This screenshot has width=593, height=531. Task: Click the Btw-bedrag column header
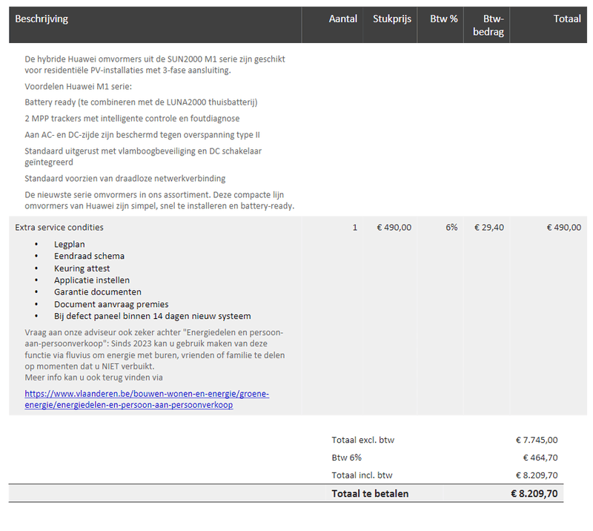[493, 24]
